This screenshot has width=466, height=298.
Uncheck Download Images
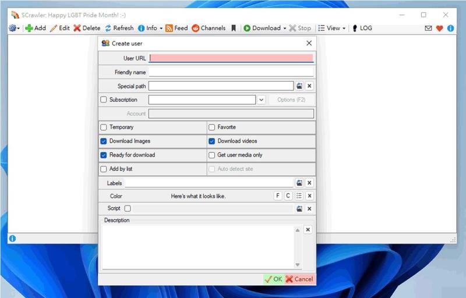(x=104, y=141)
